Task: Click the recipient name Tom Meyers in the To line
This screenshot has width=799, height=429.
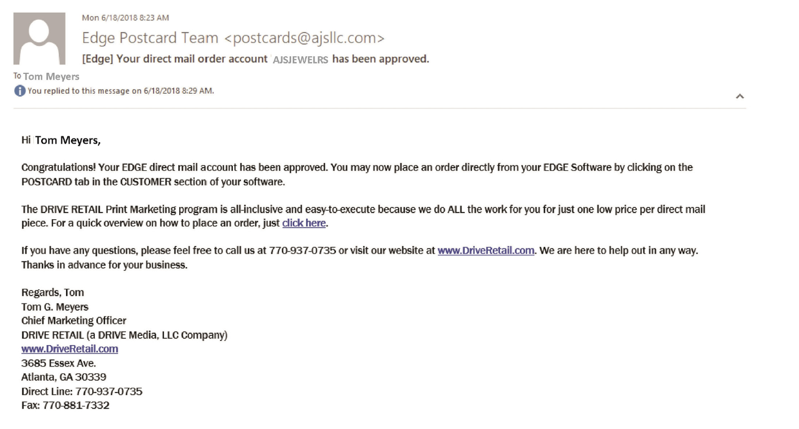Action: (x=51, y=77)
